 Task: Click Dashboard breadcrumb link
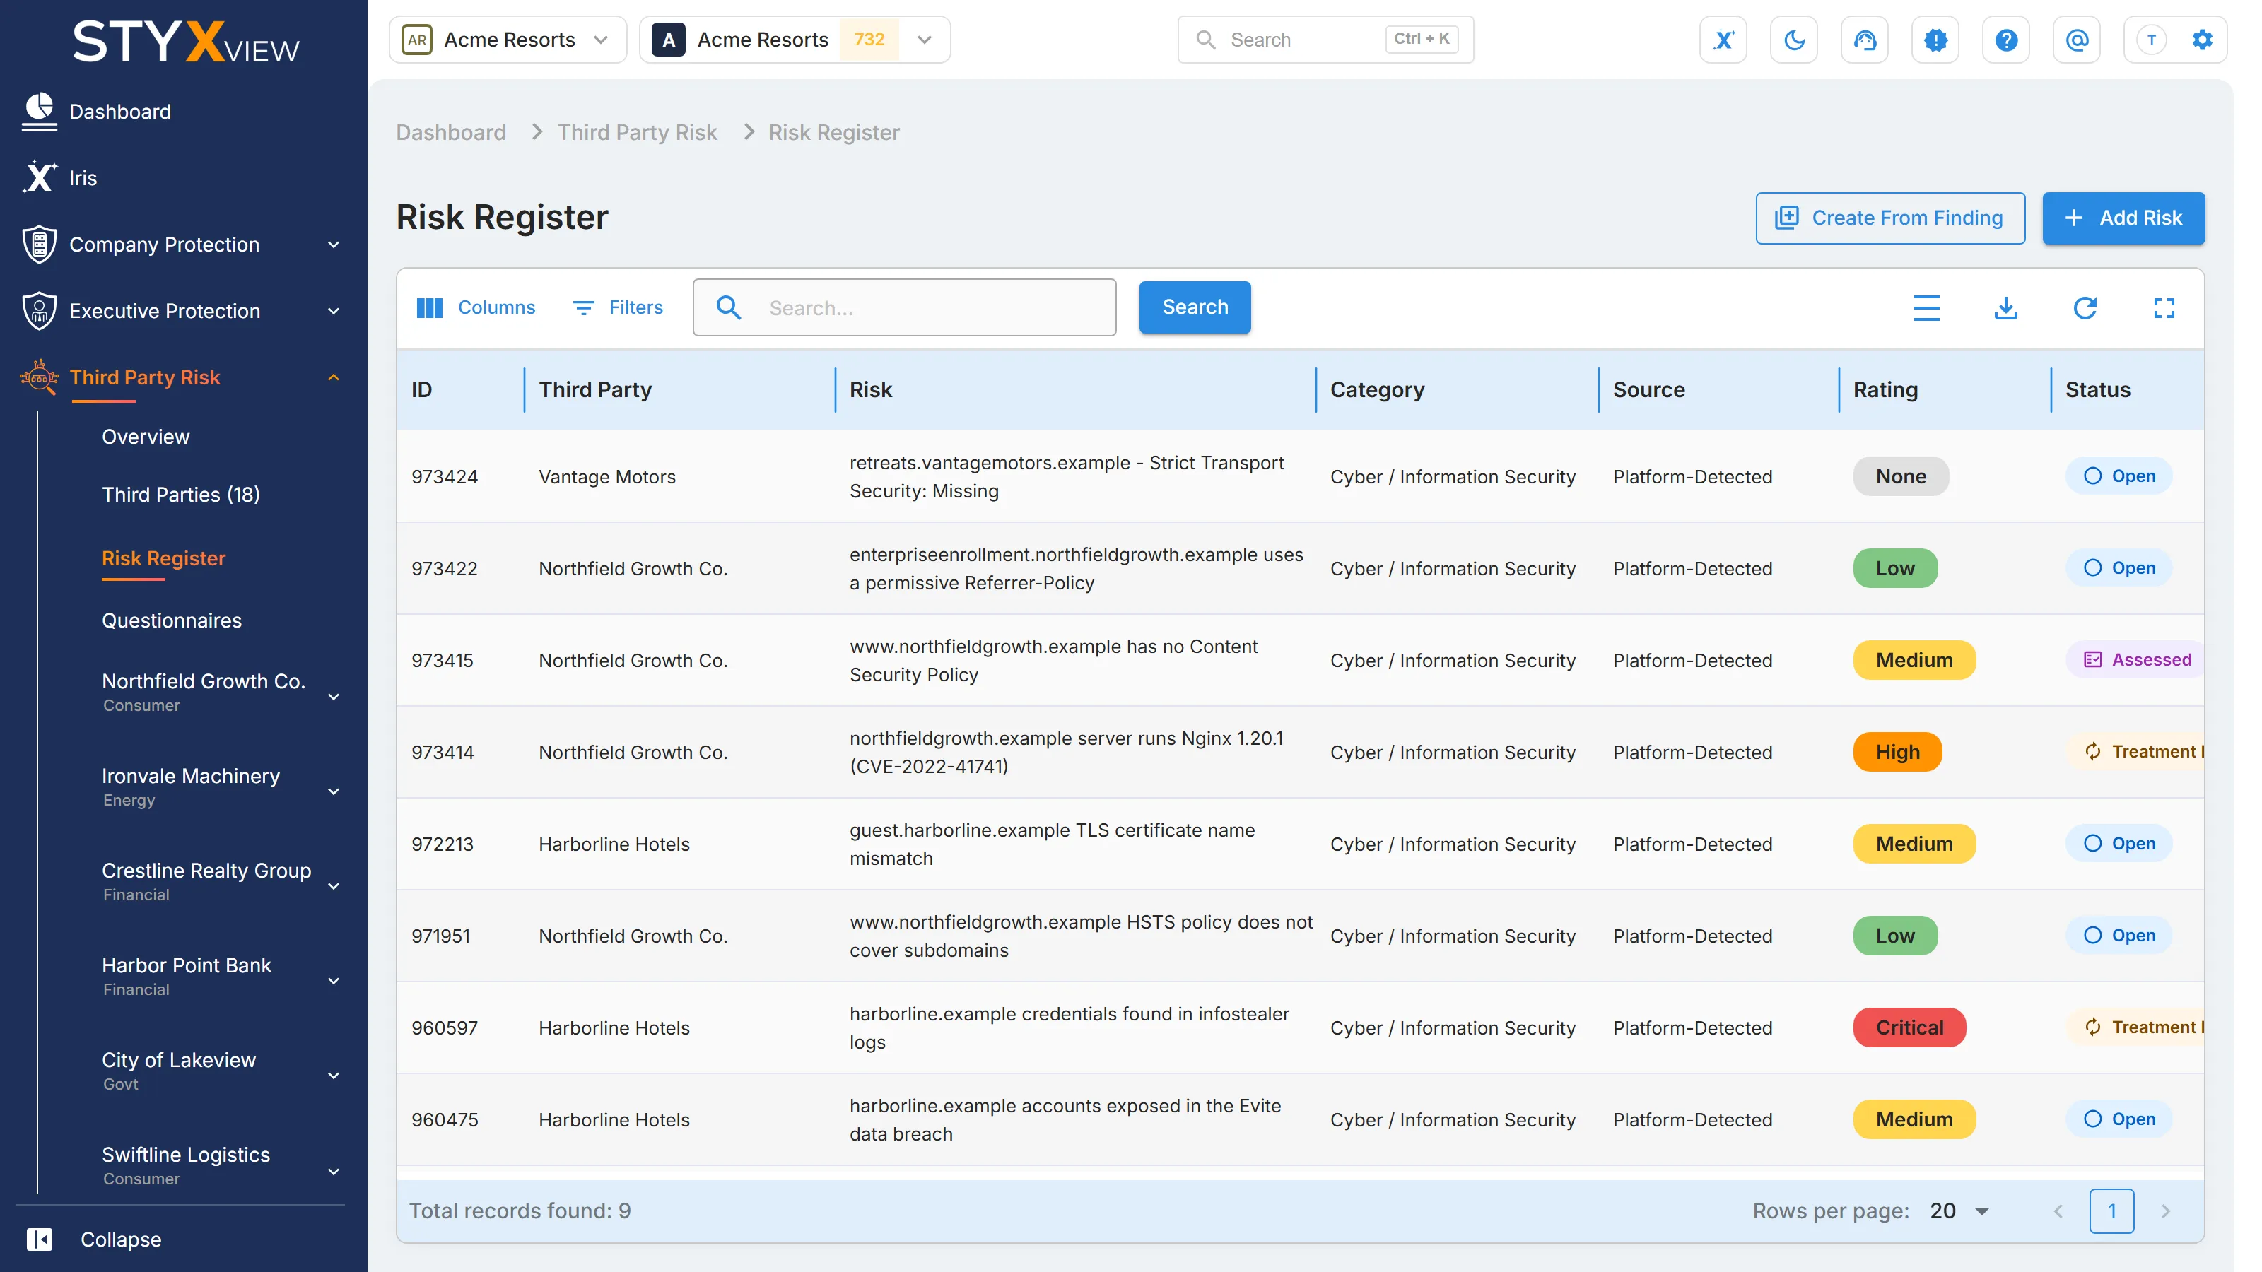[450, 131]
